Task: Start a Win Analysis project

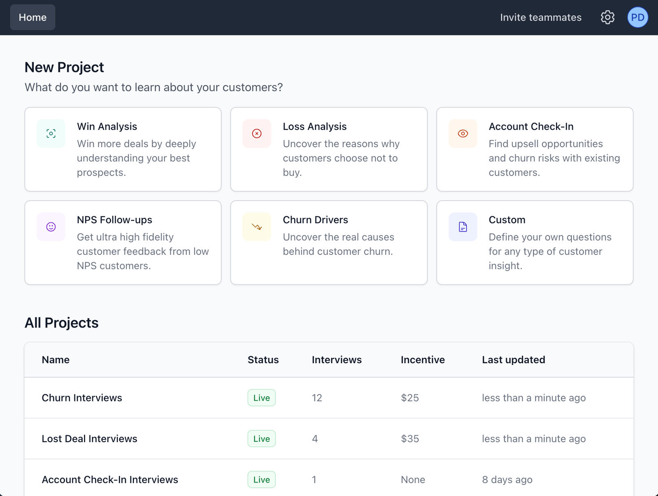Action: coord(123,149)
